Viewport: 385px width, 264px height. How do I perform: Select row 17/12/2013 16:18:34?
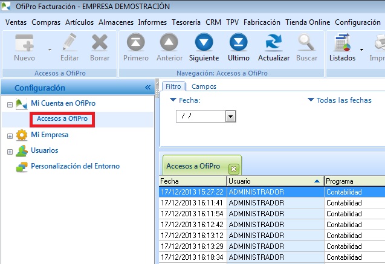pos(272,257)
